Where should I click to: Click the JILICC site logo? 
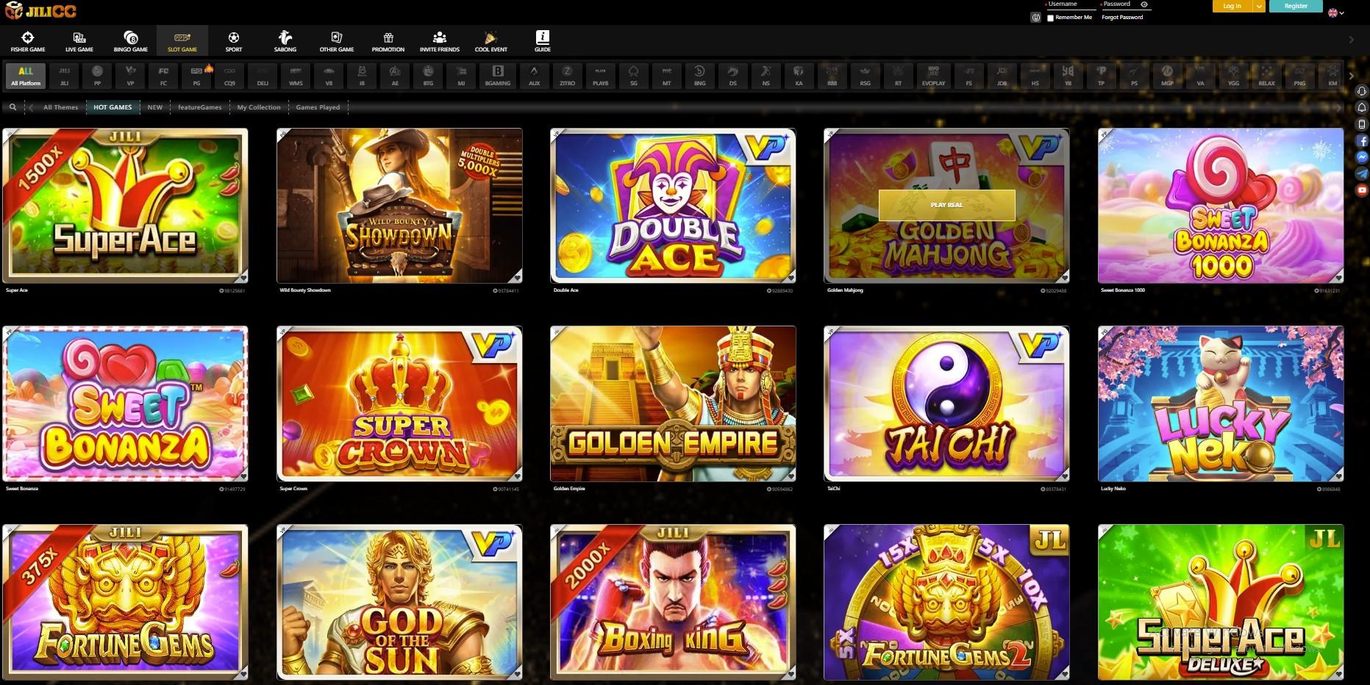coord(40,11)
